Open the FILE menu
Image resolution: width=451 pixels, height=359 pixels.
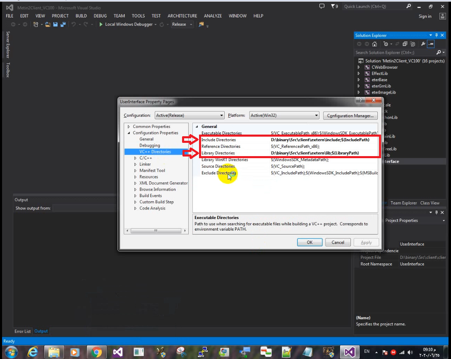point(10,16)
